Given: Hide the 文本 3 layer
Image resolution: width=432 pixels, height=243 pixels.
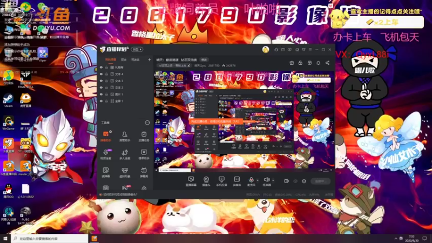Looking at the screenshot, I should click(x=101, y=80).
